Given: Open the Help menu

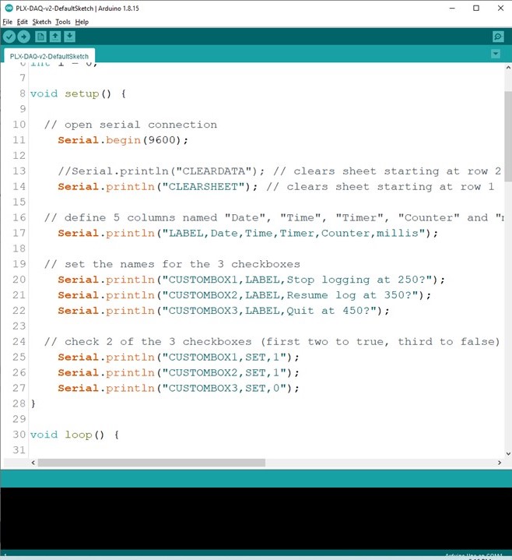Looking at the screenshot, I should [82, 22].
